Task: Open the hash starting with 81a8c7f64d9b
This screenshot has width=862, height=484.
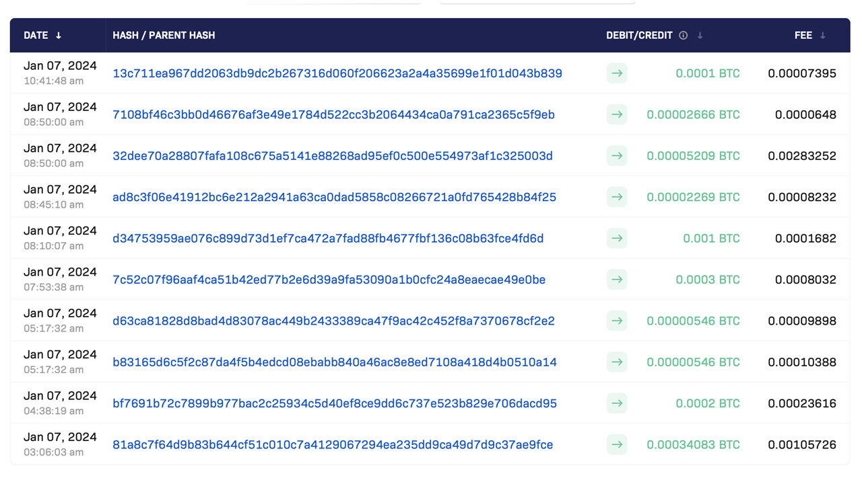Action: point(332,444)
